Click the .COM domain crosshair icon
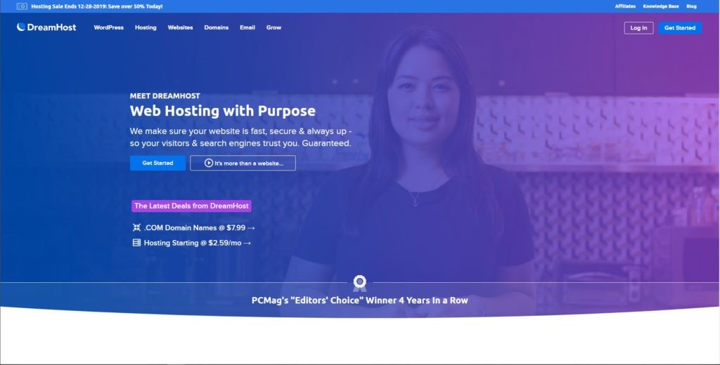Screen dimensions: 720x365 [x=136, y=227]
